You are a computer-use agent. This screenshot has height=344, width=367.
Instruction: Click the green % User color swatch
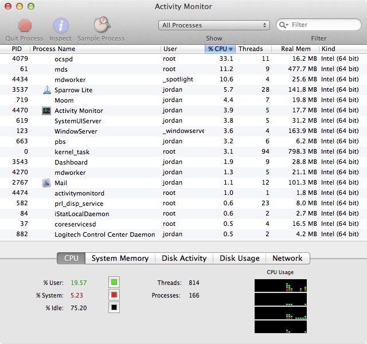(x=114, y=282)
